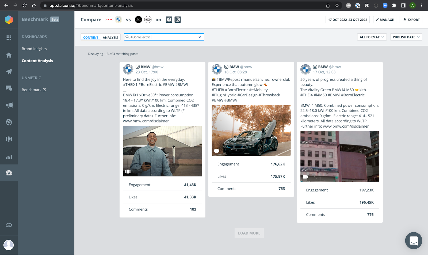Open the bar chart Measure icon

click(9, 157)
